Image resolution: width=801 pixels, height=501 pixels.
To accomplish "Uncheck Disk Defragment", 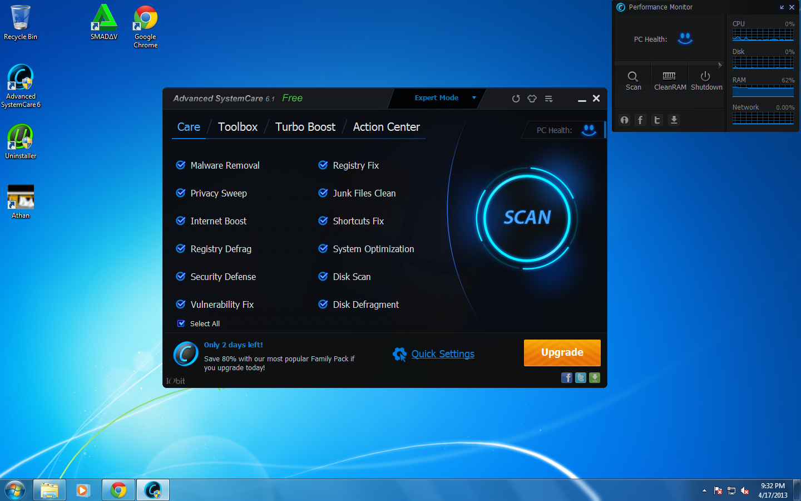I will click(323, 304).
